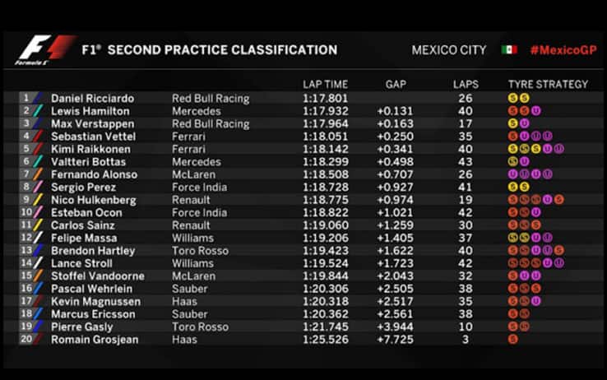Select the TYRE STRATEGY column header
607x380 pixels.
click(x=548, y=84)
